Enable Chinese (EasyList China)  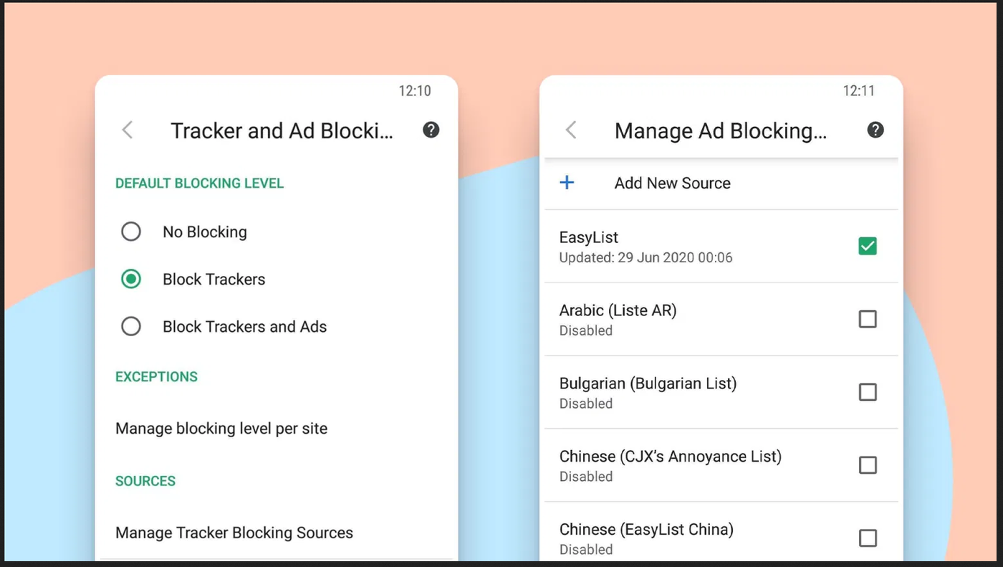[x=868, y=538]
